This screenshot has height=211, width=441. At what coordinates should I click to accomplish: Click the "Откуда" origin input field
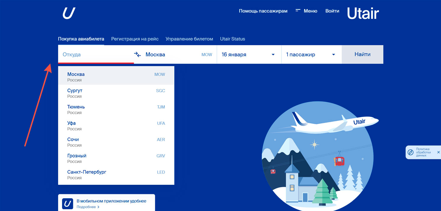[x=91, y=54]
